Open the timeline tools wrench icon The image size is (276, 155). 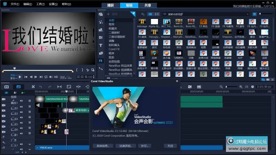click(33, 87)
